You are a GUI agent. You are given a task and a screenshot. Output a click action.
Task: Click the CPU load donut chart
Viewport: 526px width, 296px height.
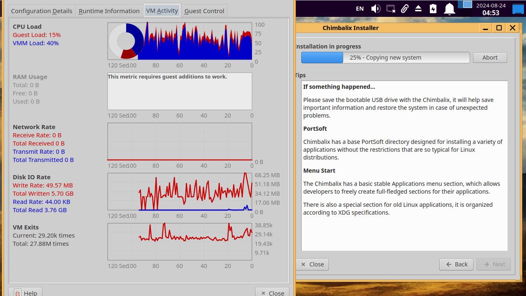[126, 41]
